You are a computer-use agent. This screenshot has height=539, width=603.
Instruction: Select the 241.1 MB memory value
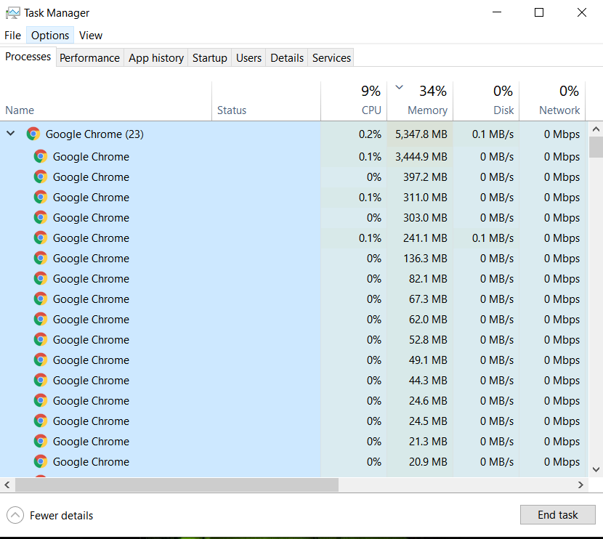tap(425, 238)
